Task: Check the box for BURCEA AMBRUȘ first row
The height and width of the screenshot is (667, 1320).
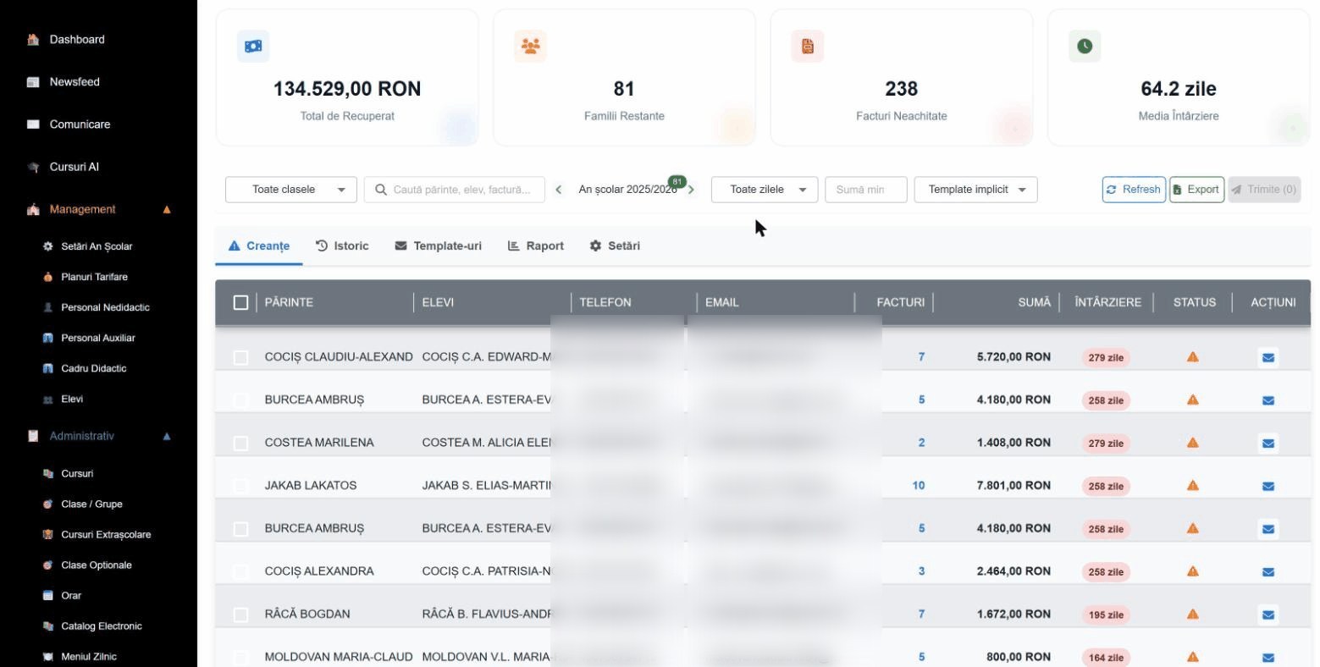Action: point(240,400)
